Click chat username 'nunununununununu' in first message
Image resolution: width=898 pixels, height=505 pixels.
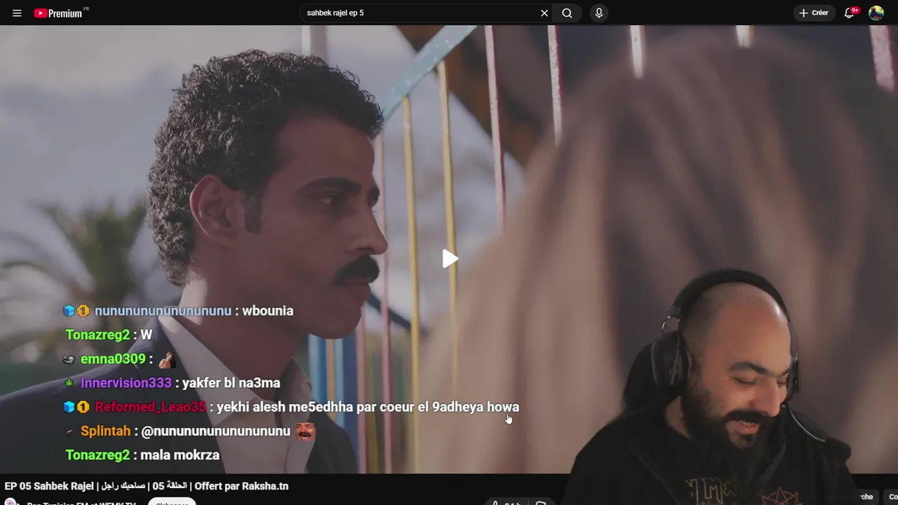click(163, 311)
